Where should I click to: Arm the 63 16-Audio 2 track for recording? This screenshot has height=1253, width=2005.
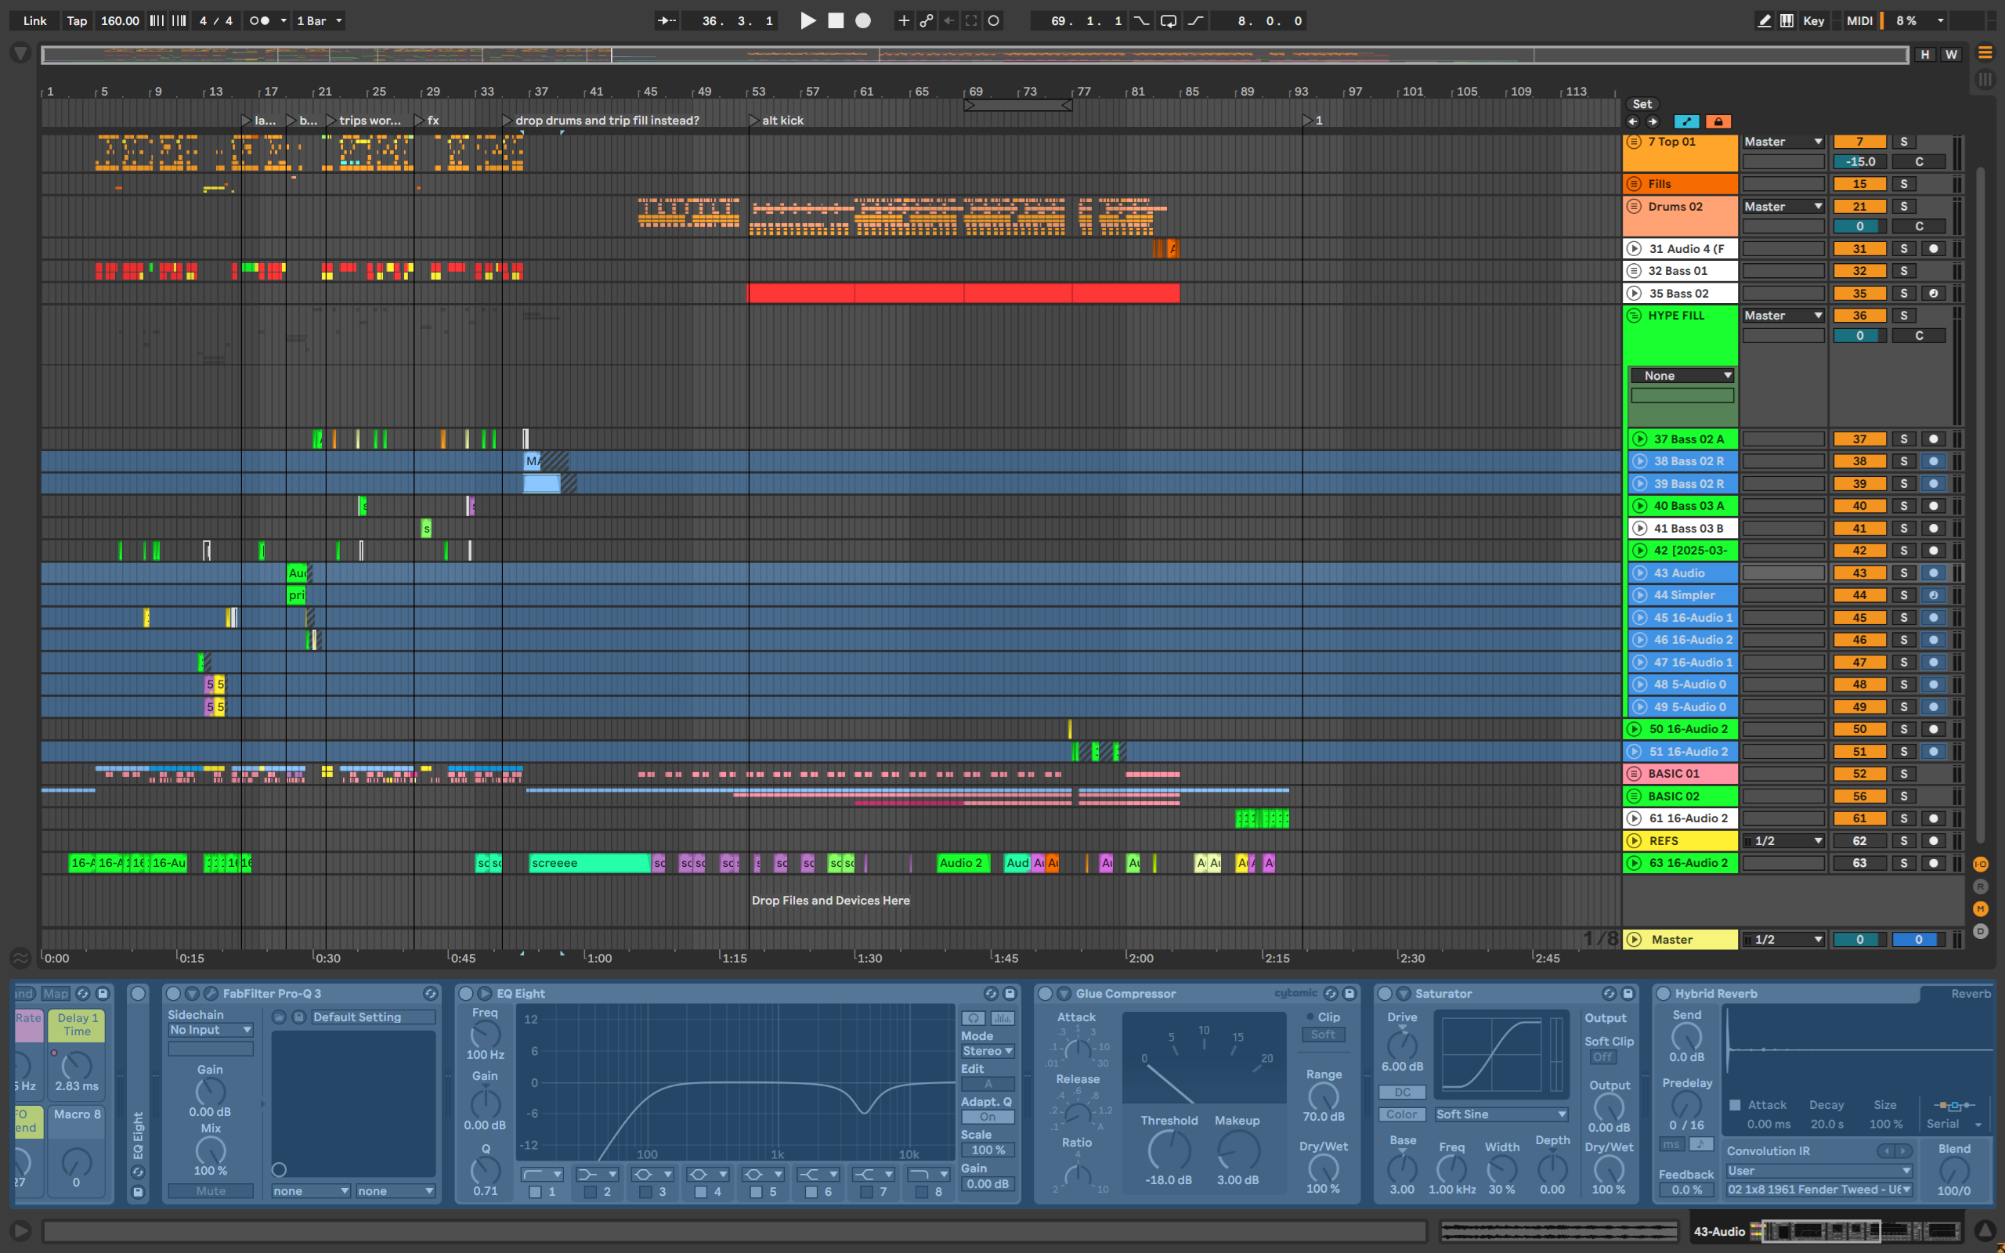pyautogui.click(x=1933, y=863)
